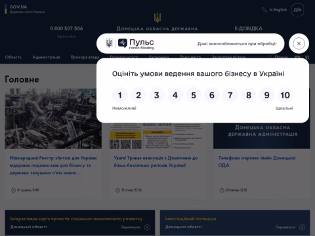Open the Дія button
Viewport: 315px width, 236px height.
point(297,10)
